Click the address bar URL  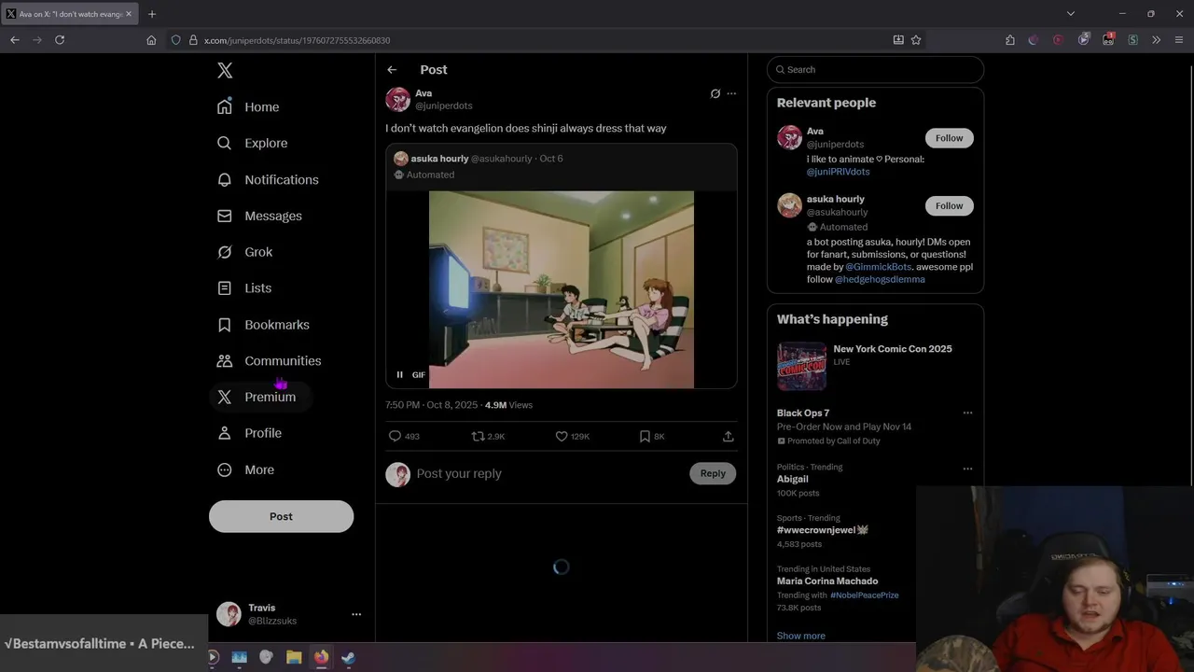point(297,40)
